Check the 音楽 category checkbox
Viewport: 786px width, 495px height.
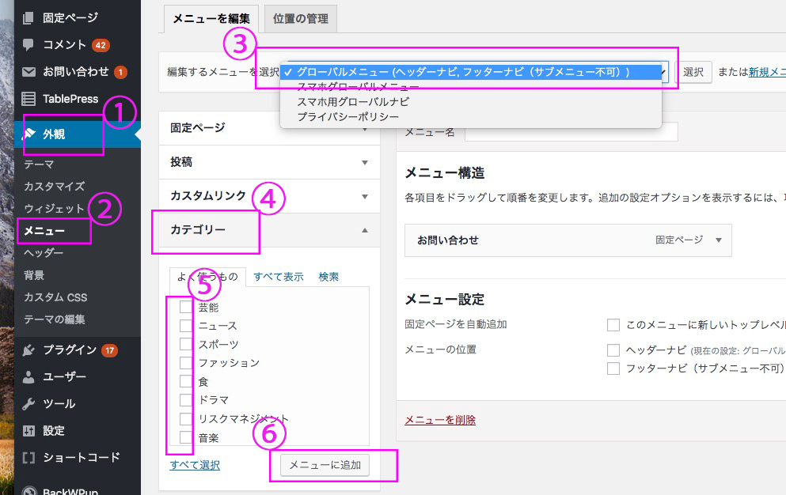[x=186, y=437]
